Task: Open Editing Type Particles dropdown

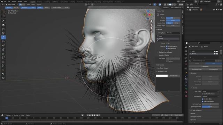Action: pos(173,33)
